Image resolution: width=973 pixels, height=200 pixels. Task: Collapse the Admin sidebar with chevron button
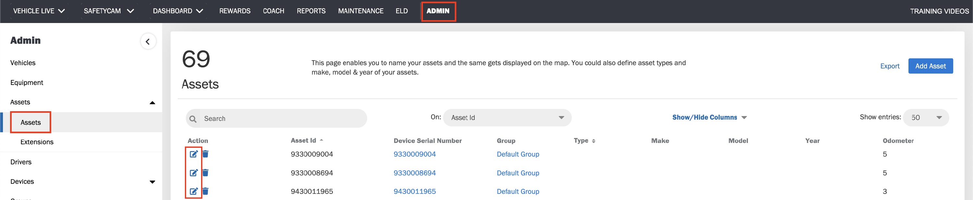148,41
